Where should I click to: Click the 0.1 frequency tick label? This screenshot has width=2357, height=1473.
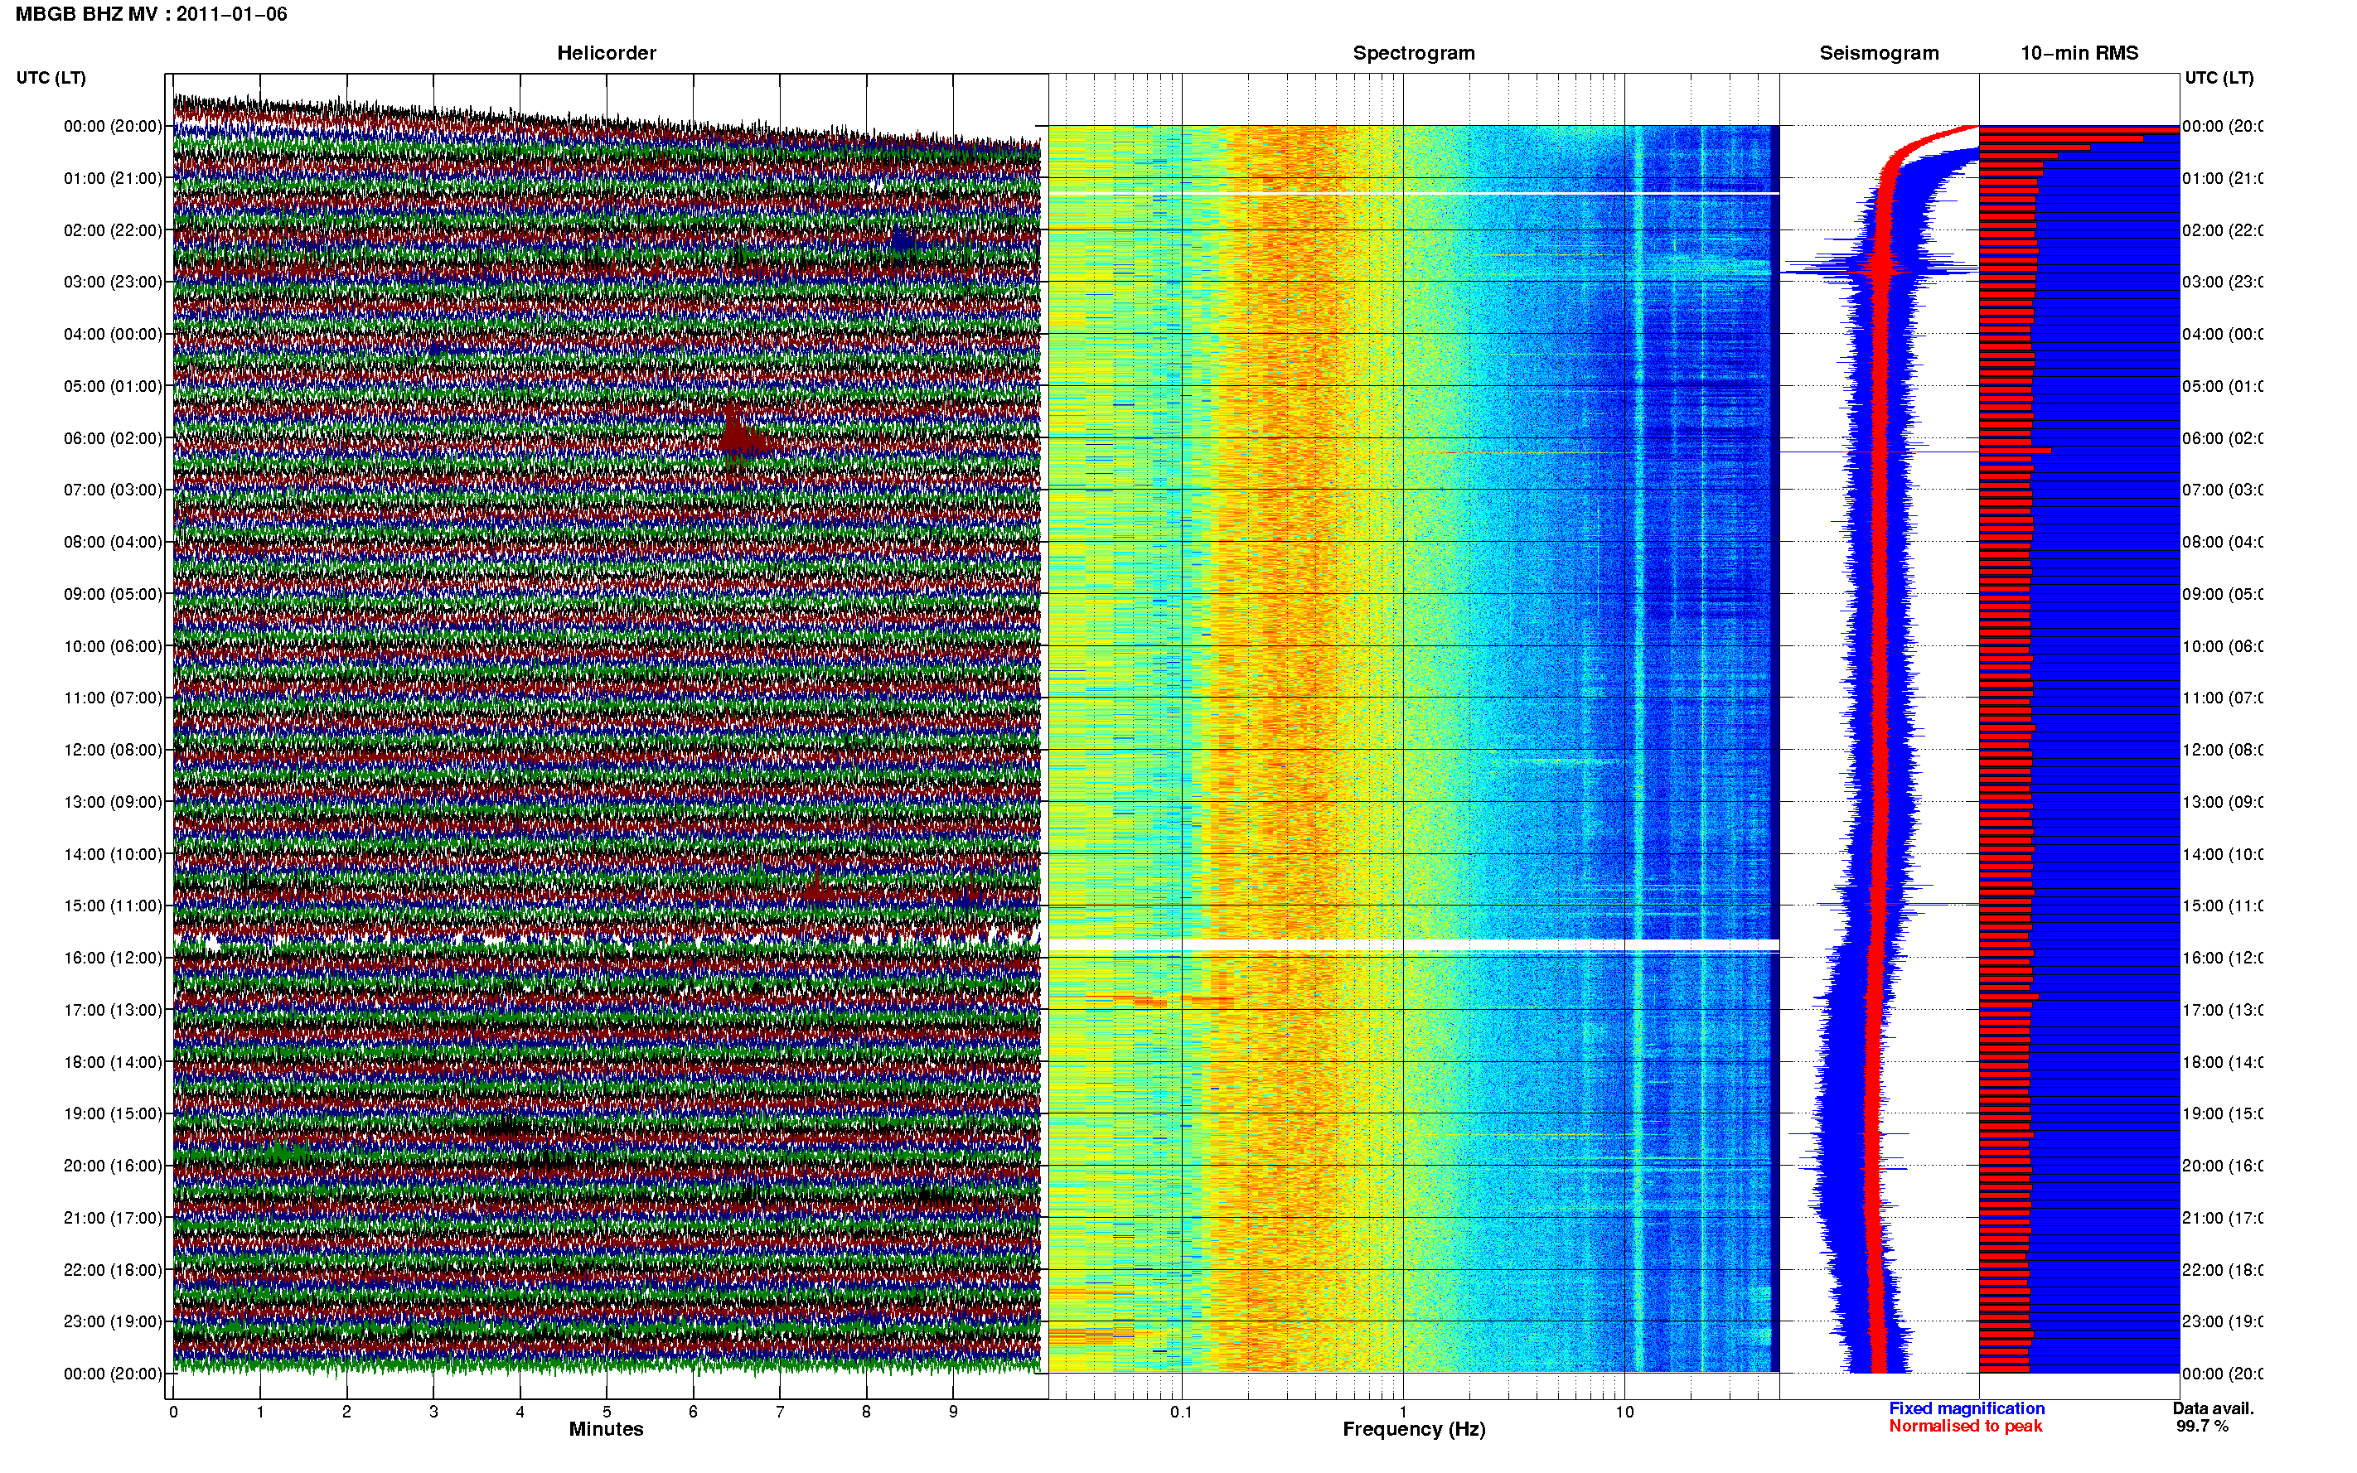(1181, 1412)
